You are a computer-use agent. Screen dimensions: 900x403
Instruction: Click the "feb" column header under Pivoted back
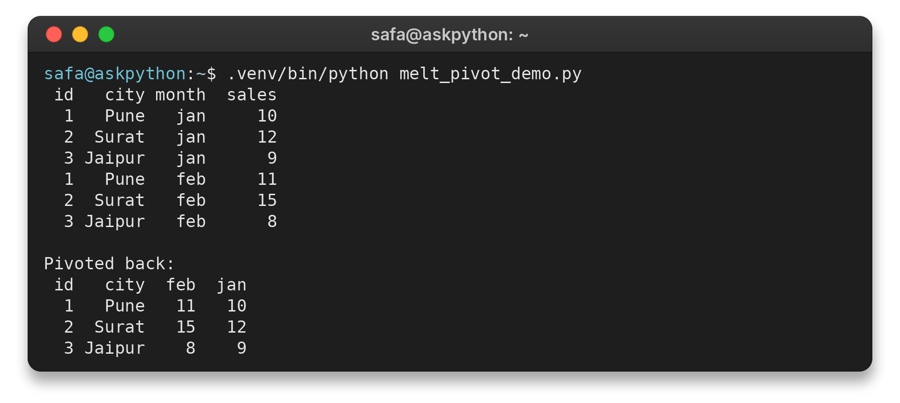point(181,285)
